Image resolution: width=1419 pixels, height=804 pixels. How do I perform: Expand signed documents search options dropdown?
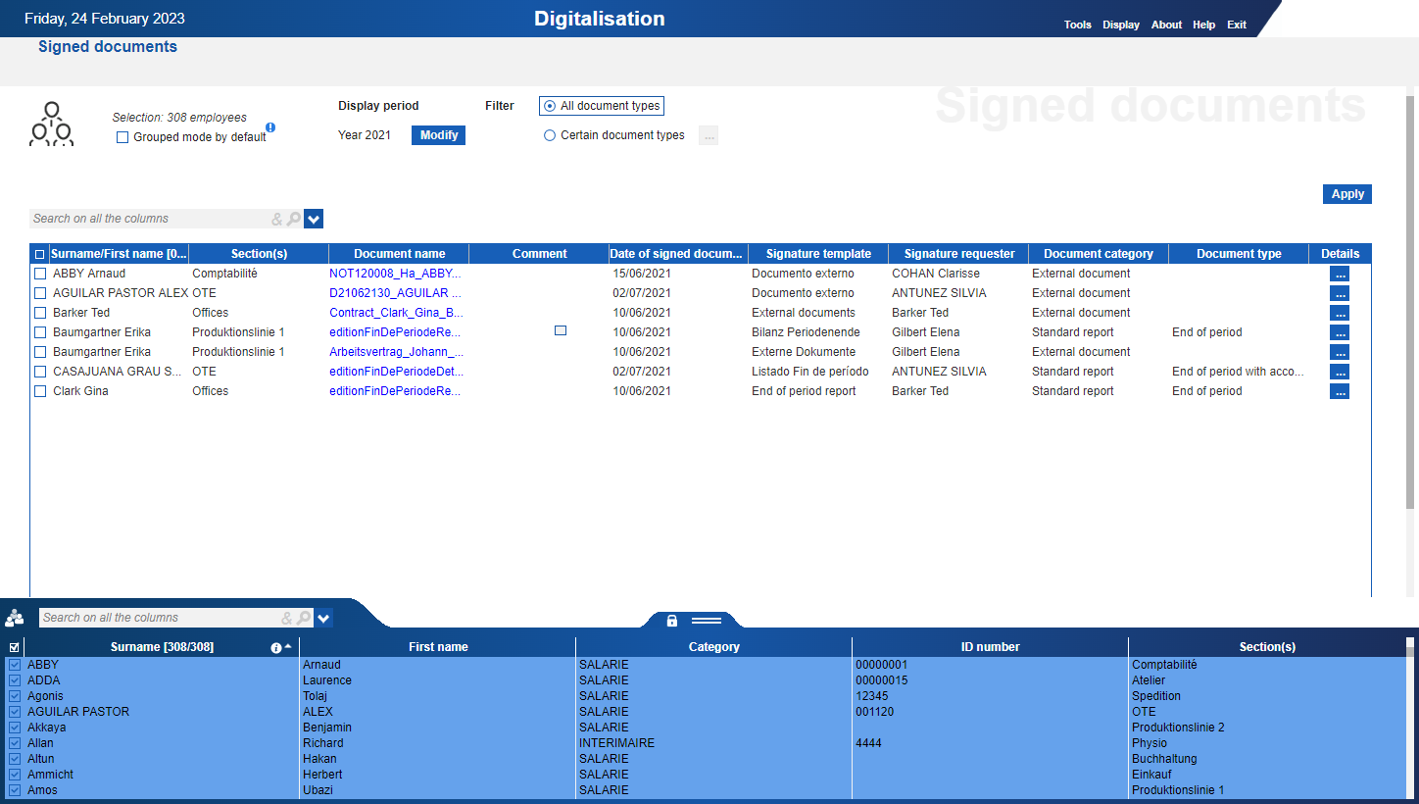coord(314,219)
